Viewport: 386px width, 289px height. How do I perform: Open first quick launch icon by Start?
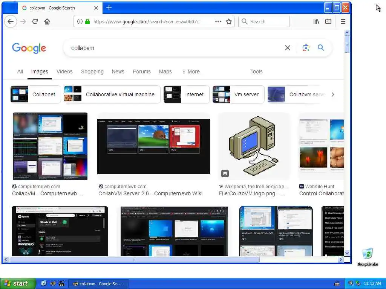click(x=44, y=283)
